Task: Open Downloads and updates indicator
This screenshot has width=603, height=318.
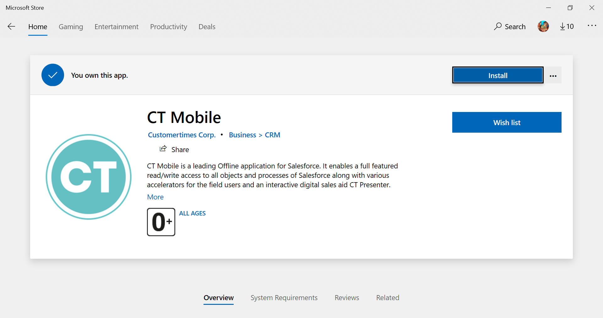Action: click(x=567, y=27)
